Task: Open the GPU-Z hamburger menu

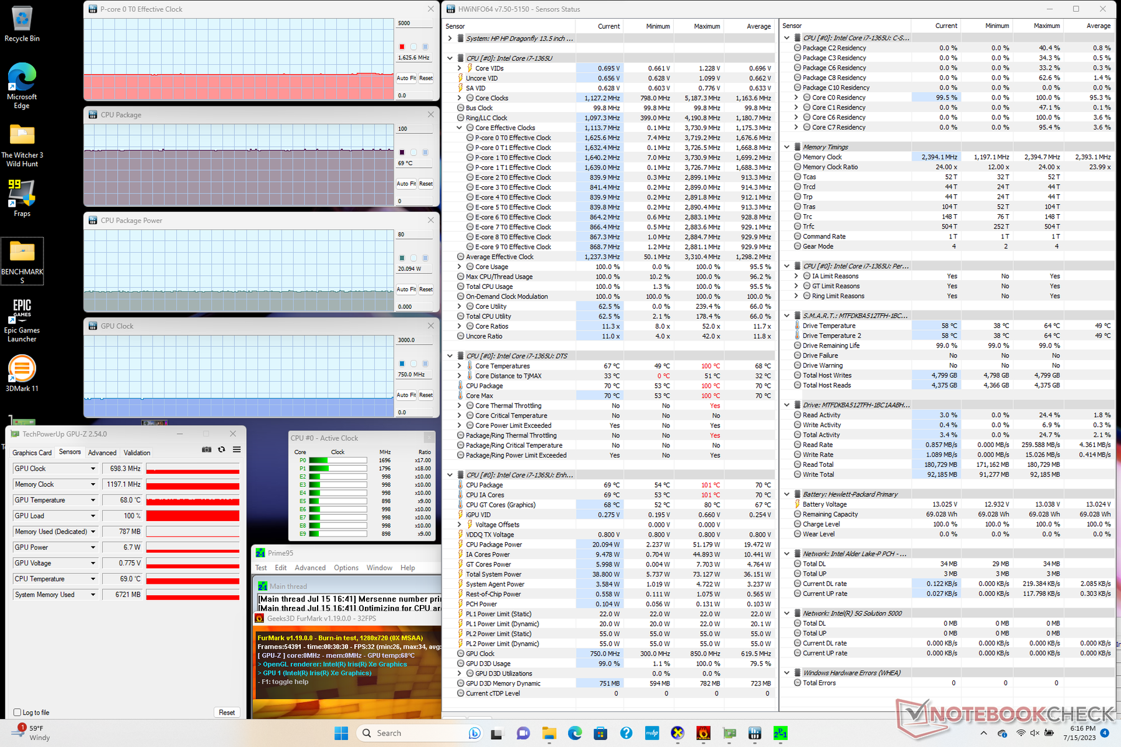Action: coord(237,449)
